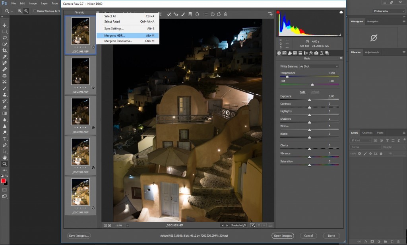
Task: Select the Graduated Filter tool
Action: (190, 14)
